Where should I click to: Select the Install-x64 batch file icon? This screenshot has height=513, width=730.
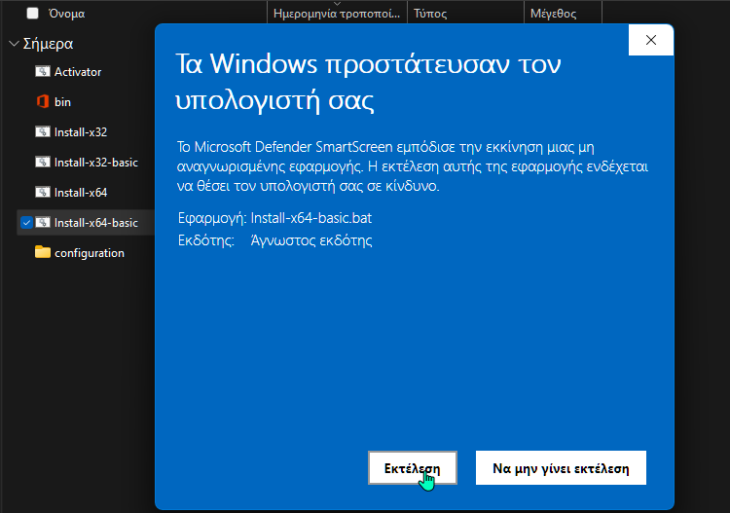[x=43, y=193]
